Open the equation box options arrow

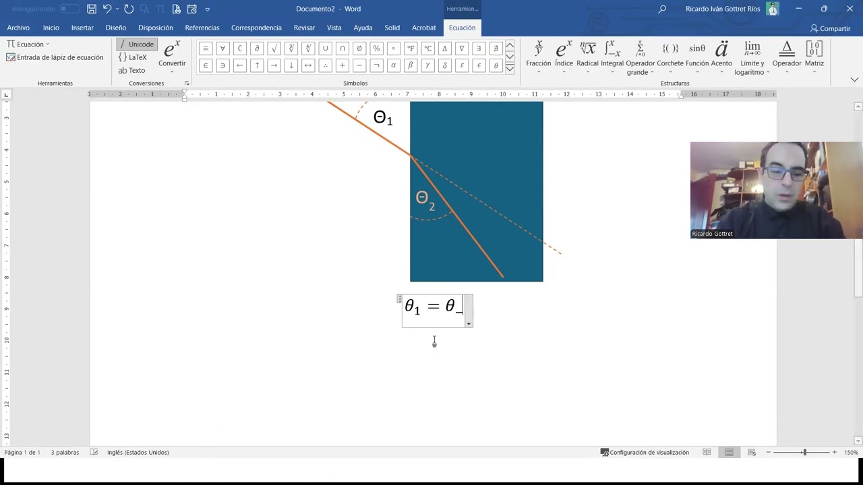pos(469,324)
